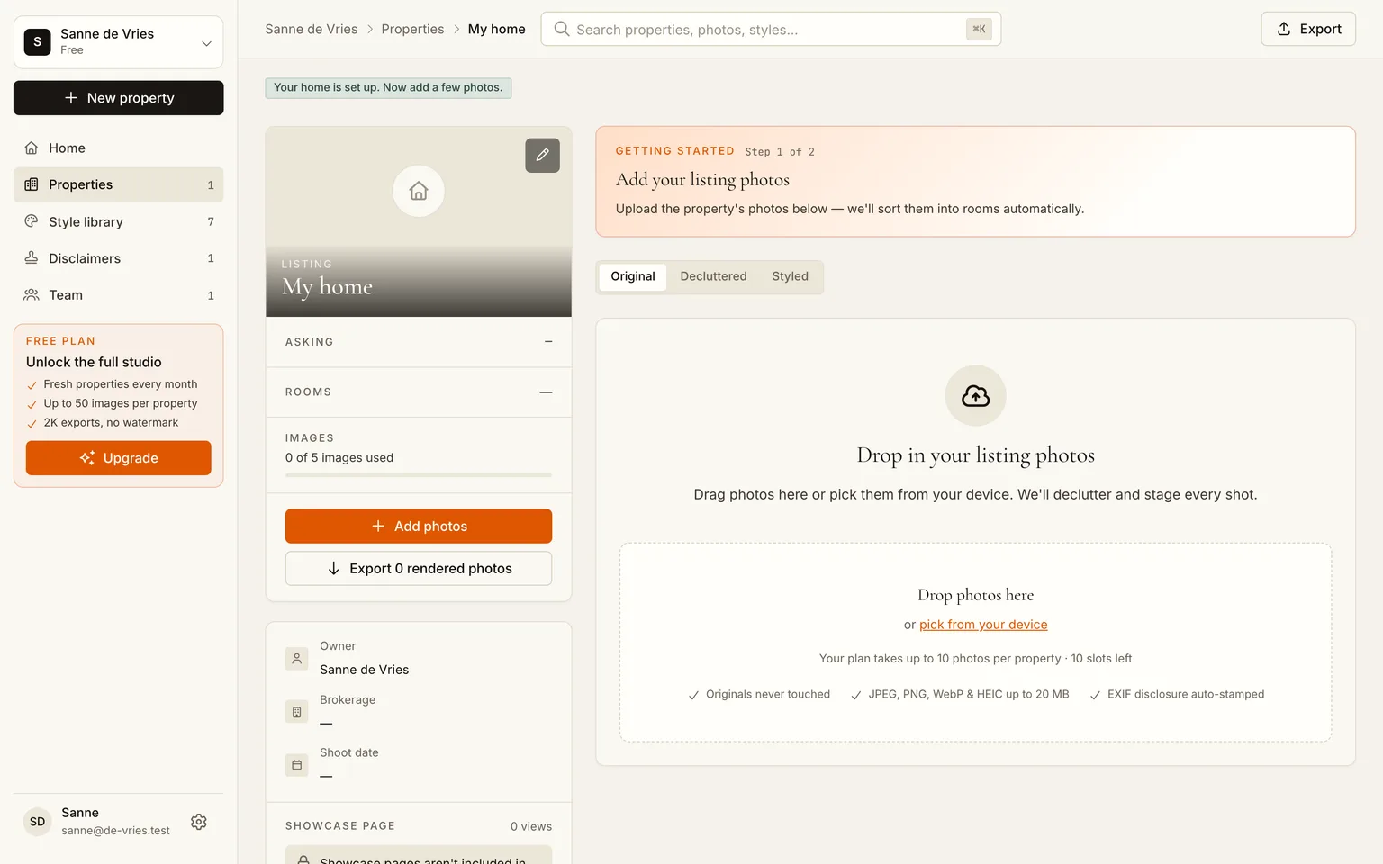The width and height of the screenshot is (1383, 864).
Task: Click the SD avatar at bottom
Action: click(38, 822)
